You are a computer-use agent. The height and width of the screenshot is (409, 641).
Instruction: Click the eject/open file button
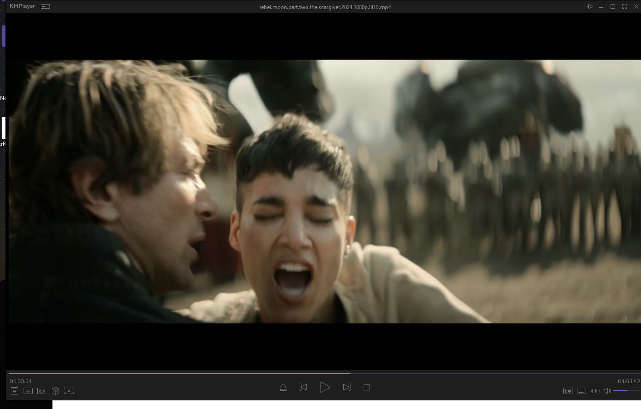283,387
